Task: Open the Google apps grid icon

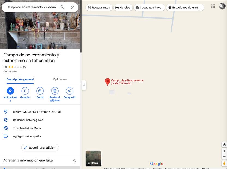Action: click(213, 6)
